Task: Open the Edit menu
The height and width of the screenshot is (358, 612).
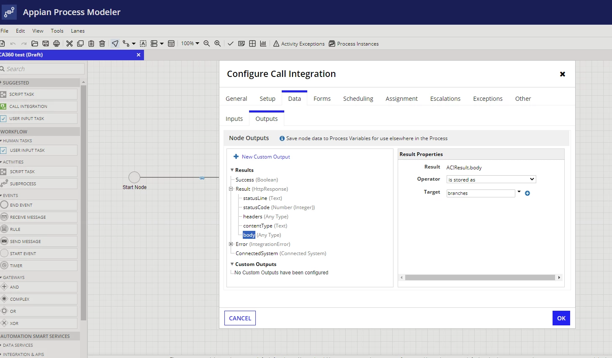Action: (21, 31)
